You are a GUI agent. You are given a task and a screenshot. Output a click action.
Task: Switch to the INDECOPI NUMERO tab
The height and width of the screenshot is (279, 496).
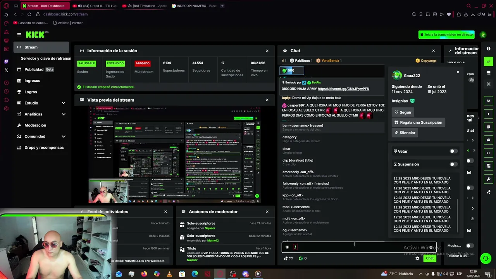193,6
